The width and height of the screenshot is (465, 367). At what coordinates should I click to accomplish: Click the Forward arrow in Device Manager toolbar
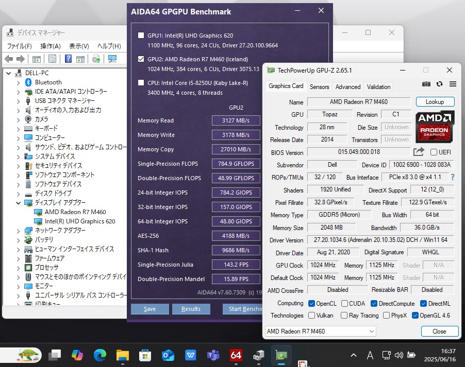pos(21,59)
